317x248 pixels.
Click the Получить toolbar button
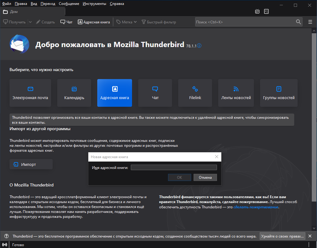pyautogui.click(x=14, y=22)
